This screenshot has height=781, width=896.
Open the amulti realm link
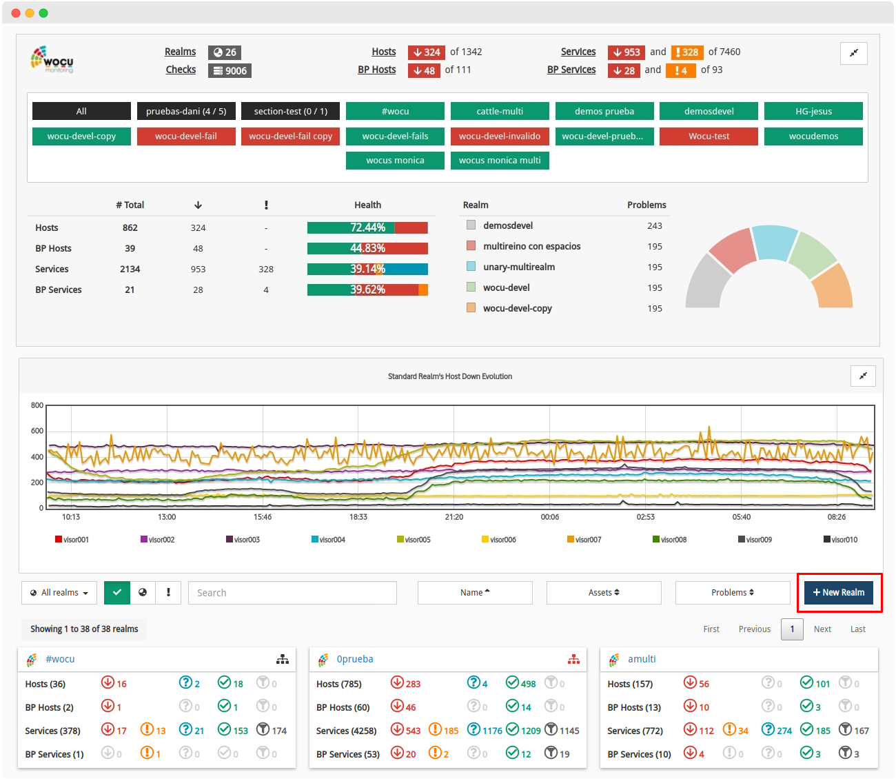click(642, 659)
